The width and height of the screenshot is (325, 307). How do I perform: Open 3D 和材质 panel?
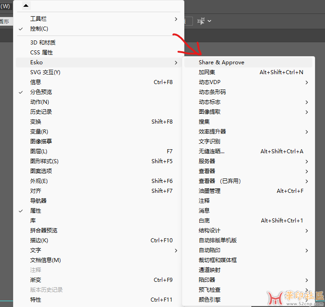(x=99, y=43)
